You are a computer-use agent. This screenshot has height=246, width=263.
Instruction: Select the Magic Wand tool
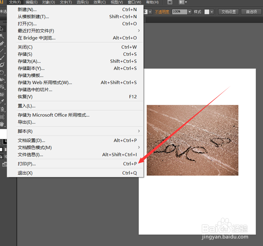click(x=2, y=36)
